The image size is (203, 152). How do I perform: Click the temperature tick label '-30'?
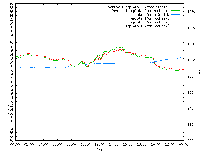pos(10,141)
